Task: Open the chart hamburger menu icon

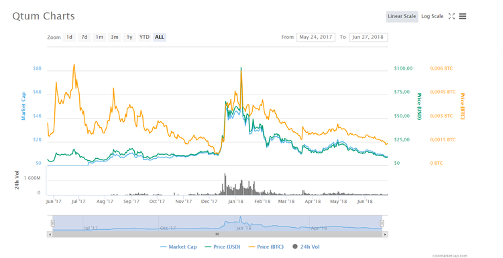Action: pos(462,16)
